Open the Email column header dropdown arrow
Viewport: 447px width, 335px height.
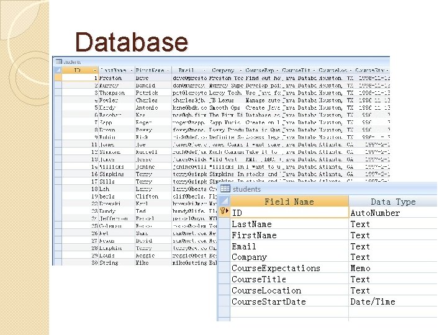[204, 70]
